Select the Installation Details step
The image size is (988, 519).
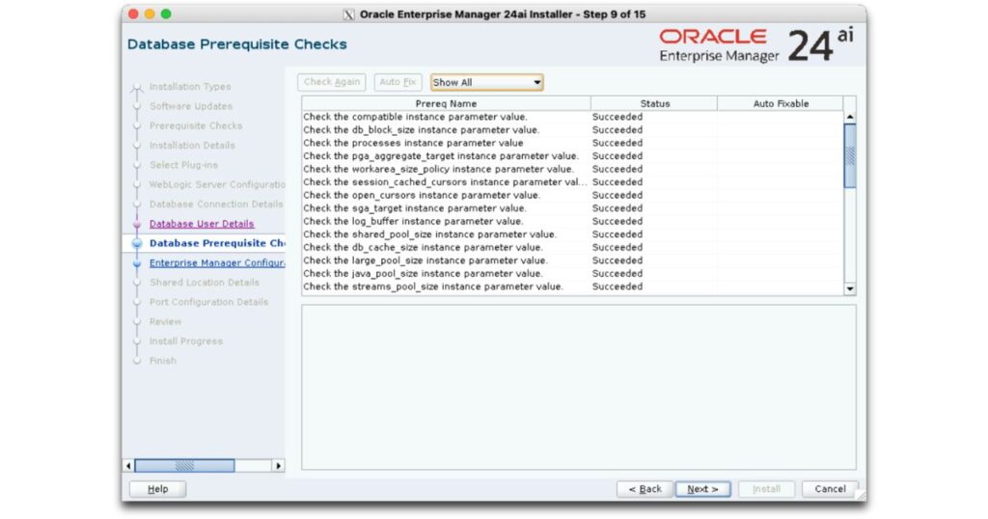pos(192,145)
